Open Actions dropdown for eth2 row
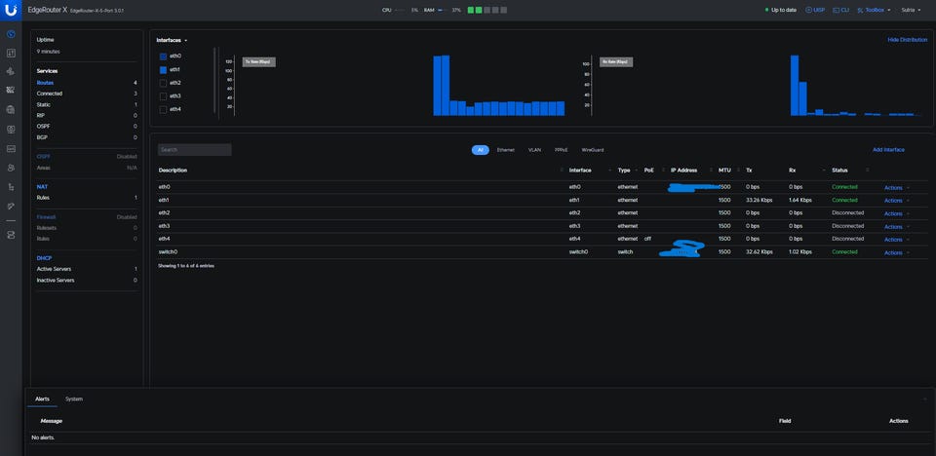 pyautogui.click(x=897, y=213)
